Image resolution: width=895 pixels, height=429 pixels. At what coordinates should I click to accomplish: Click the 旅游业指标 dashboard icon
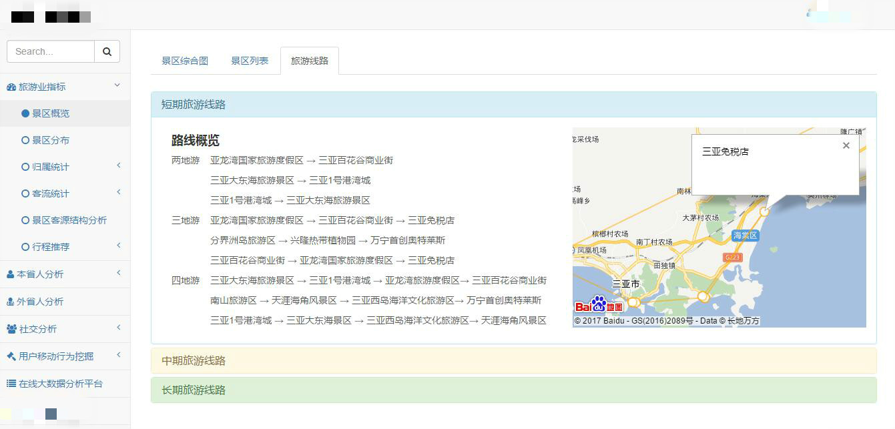[x=11, y=87]
